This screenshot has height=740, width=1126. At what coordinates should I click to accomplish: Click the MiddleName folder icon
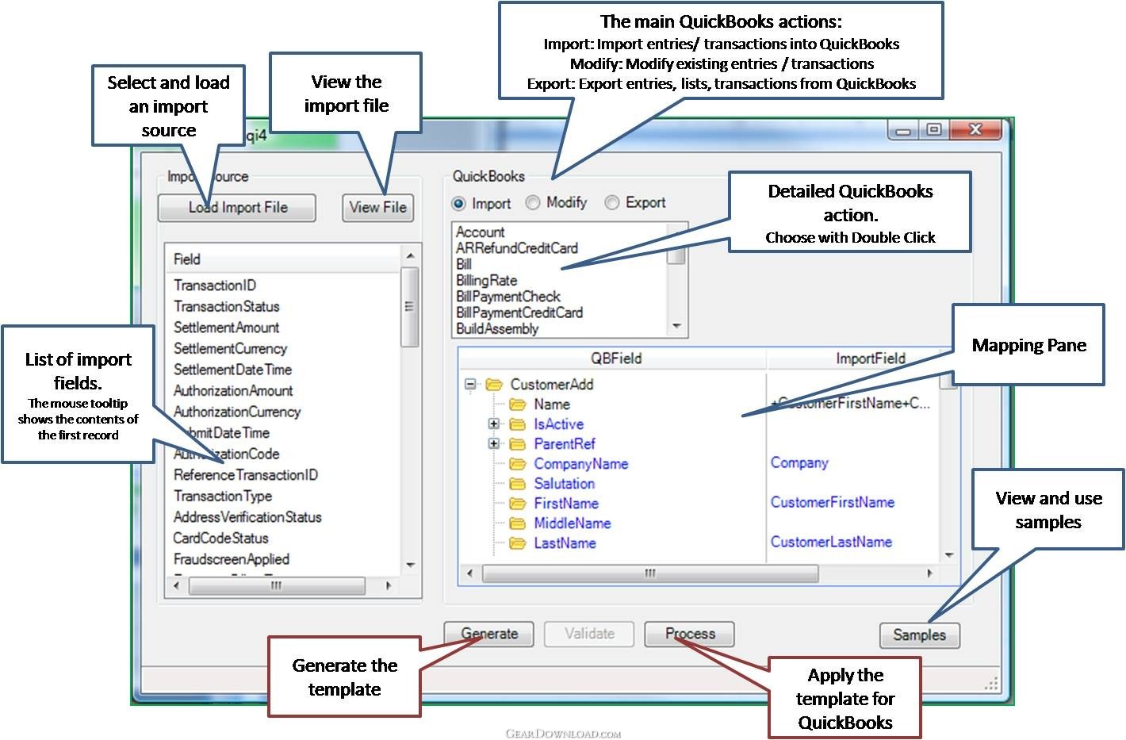(x=518, y=523)
